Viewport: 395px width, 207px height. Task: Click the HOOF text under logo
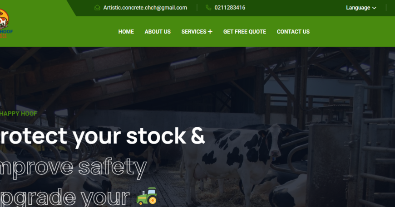click(6, 32)
